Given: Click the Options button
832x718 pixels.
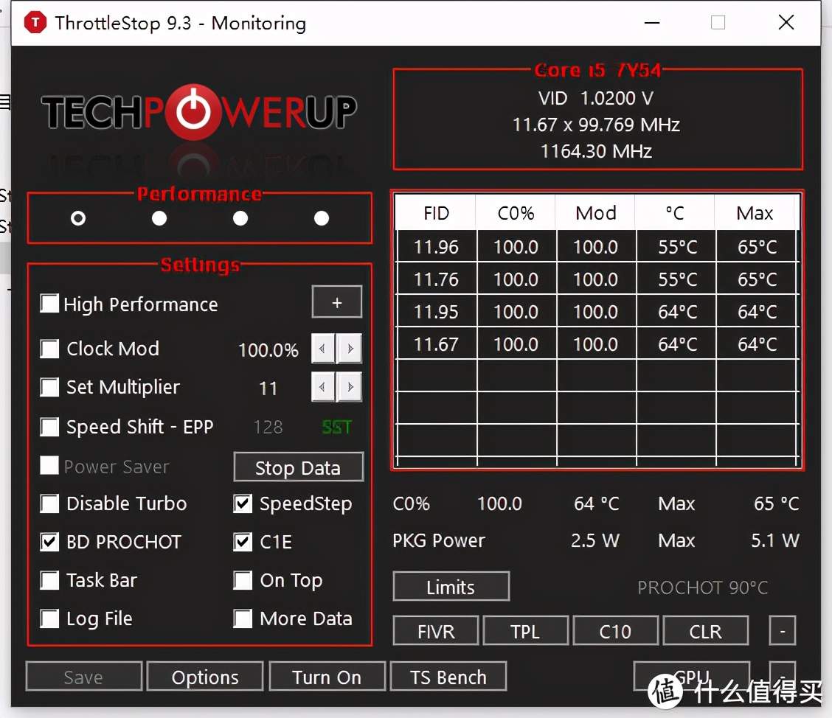Looking at the screenshot, I should click(205, 677).
